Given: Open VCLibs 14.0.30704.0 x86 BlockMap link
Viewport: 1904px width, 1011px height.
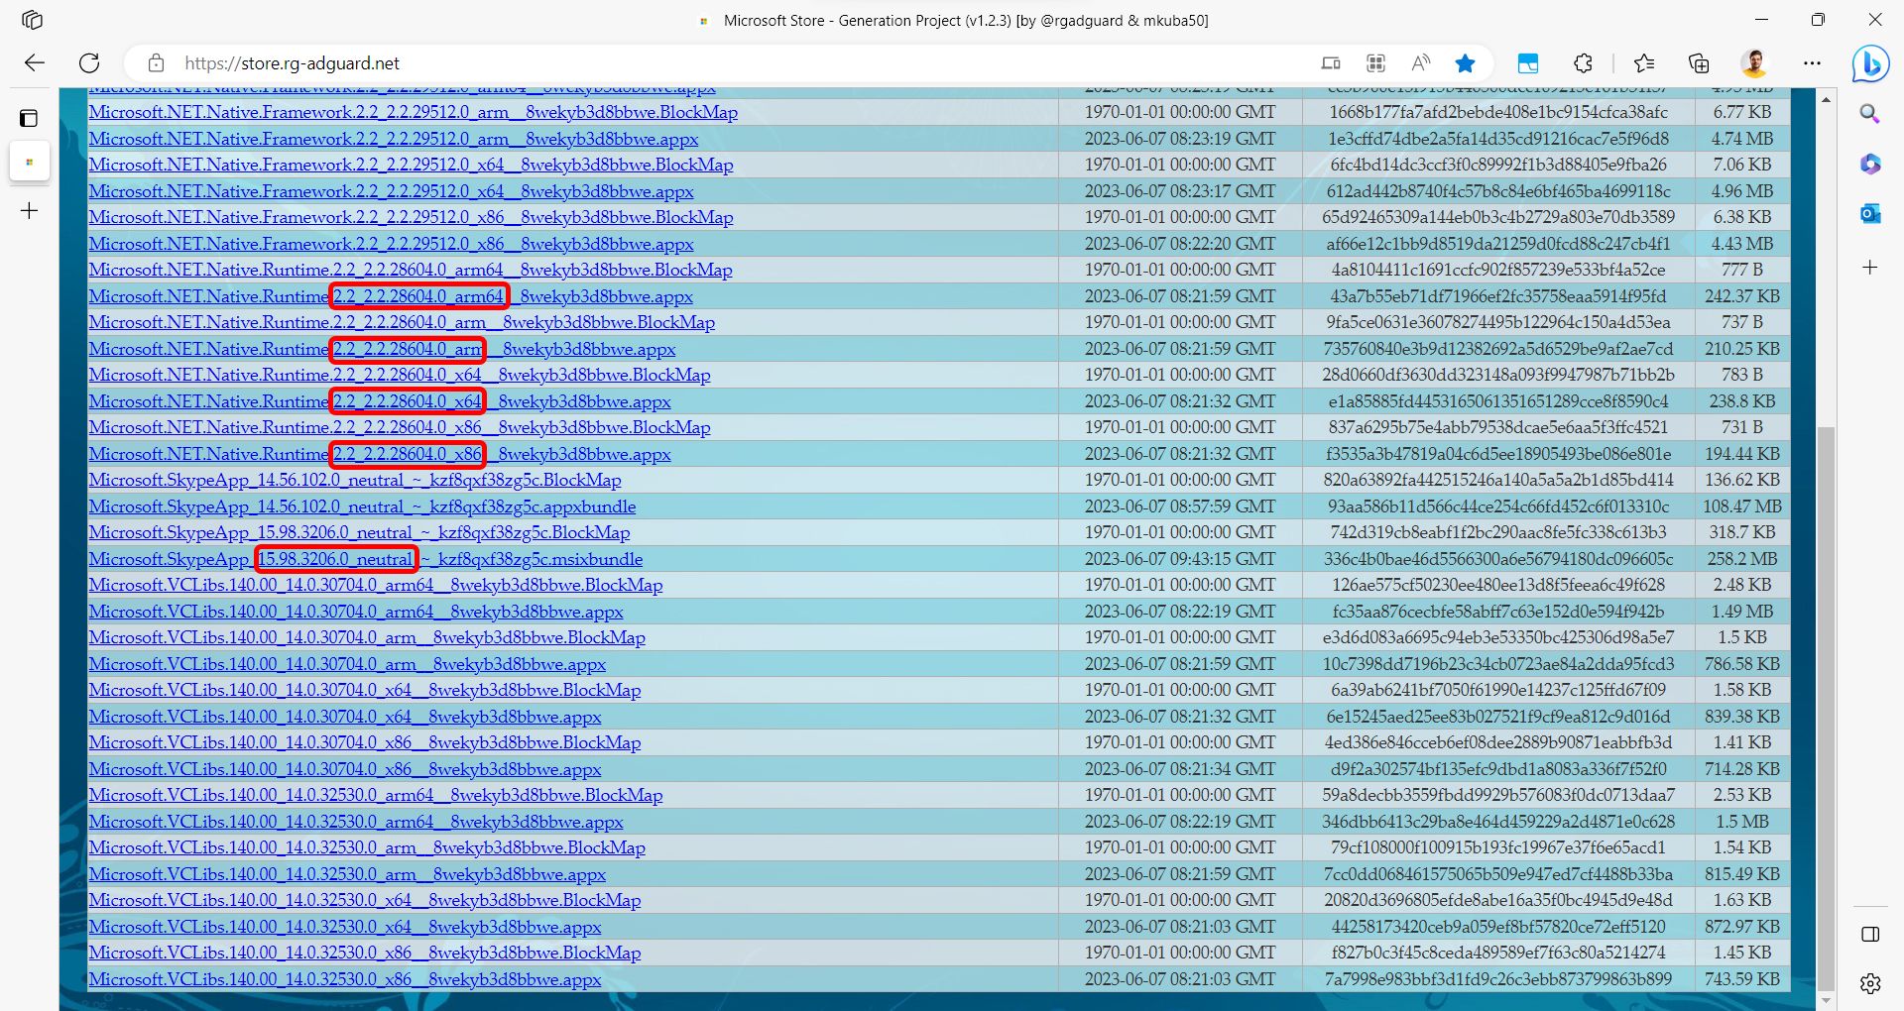Looking at the screenshot, I should [x=365, y=742].
